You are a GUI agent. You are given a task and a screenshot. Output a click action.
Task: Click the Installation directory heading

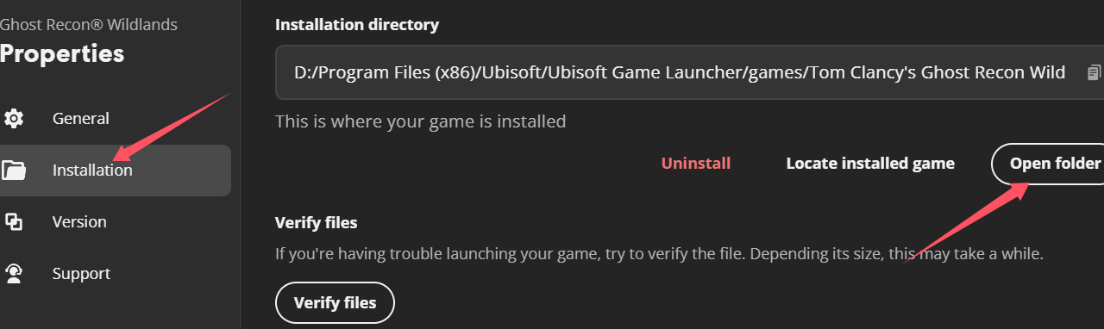click(x=357, y=25)
